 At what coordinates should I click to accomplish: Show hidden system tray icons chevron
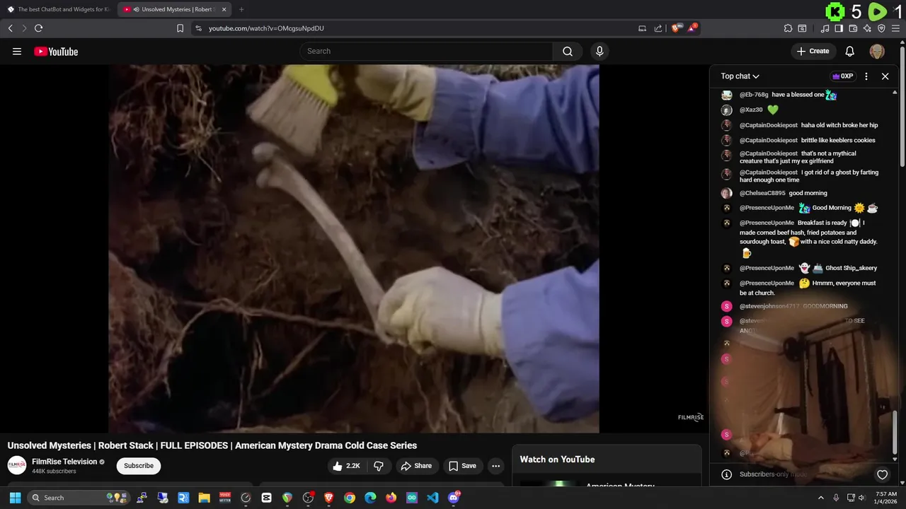[820, 498]
